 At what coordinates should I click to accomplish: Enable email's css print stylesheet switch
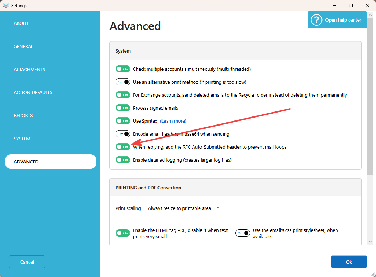(x=243, y=233)
